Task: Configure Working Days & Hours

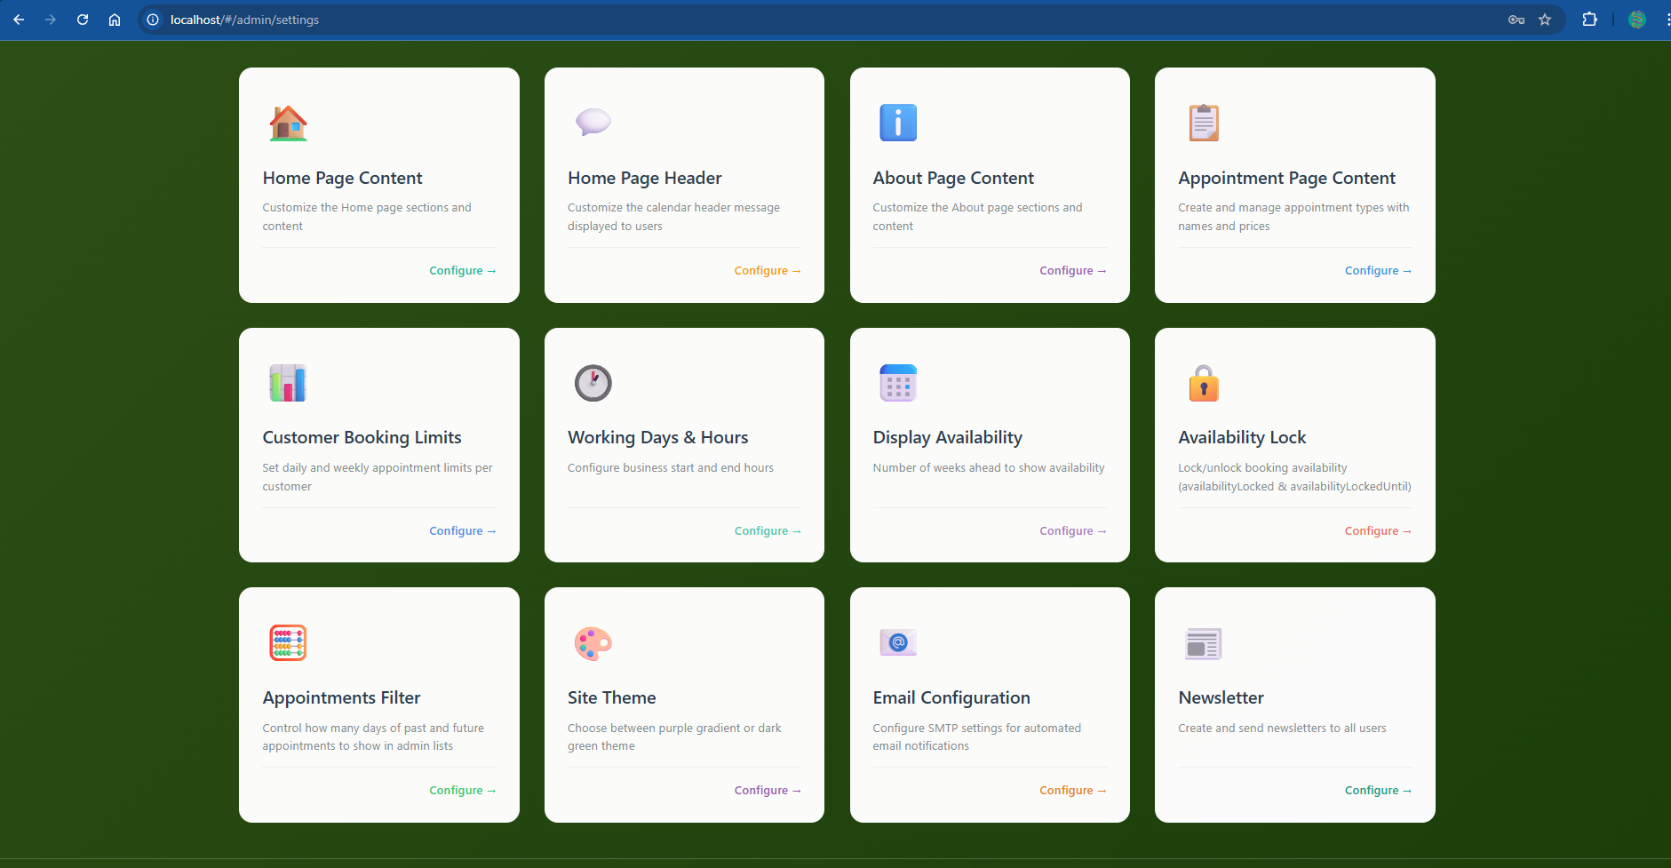Action: pos(768,531)
